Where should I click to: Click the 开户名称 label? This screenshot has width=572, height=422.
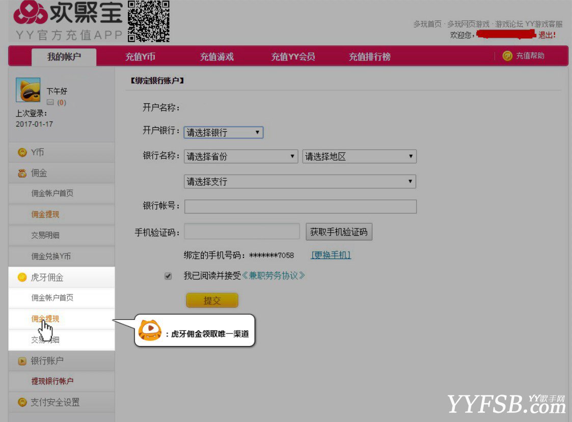(161, 107)
